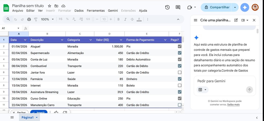Select the Página1 sheet tab
This screenshot has height=121, width=264.
point(30,117)
